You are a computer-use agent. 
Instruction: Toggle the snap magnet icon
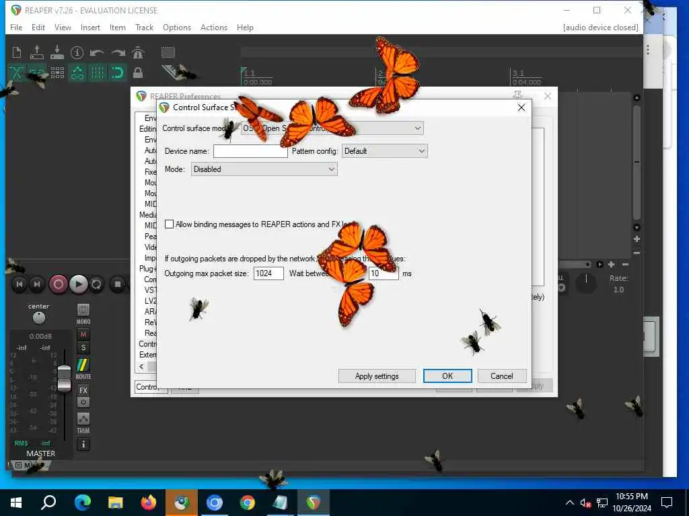coord(118,73)
